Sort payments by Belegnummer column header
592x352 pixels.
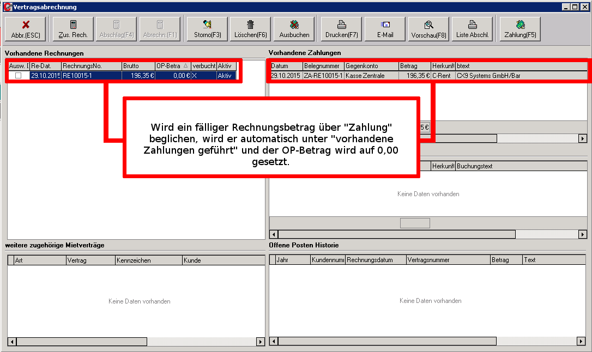[x=323, y=66]
